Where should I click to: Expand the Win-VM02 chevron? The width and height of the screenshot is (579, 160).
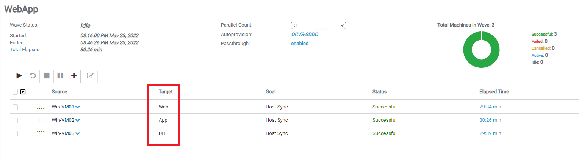[78, 121]
